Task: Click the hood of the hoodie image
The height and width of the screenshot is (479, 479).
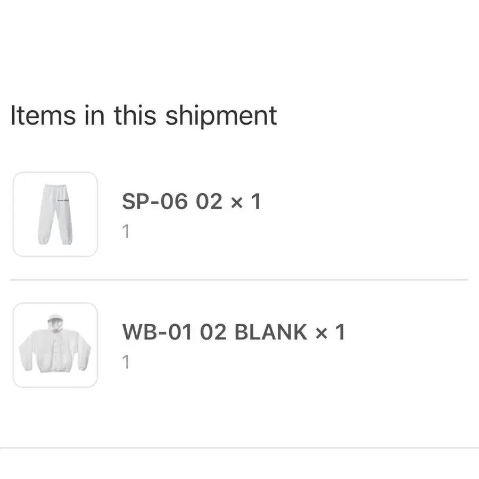Action: [x=54, y=321]
